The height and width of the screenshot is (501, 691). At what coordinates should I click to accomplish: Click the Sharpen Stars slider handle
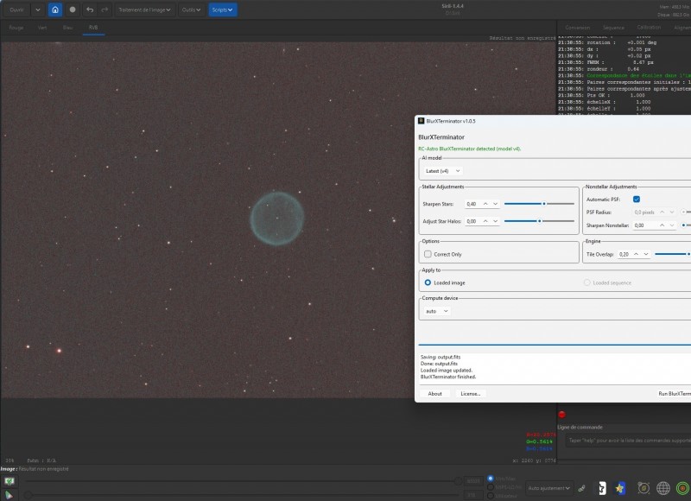(544, 204)
